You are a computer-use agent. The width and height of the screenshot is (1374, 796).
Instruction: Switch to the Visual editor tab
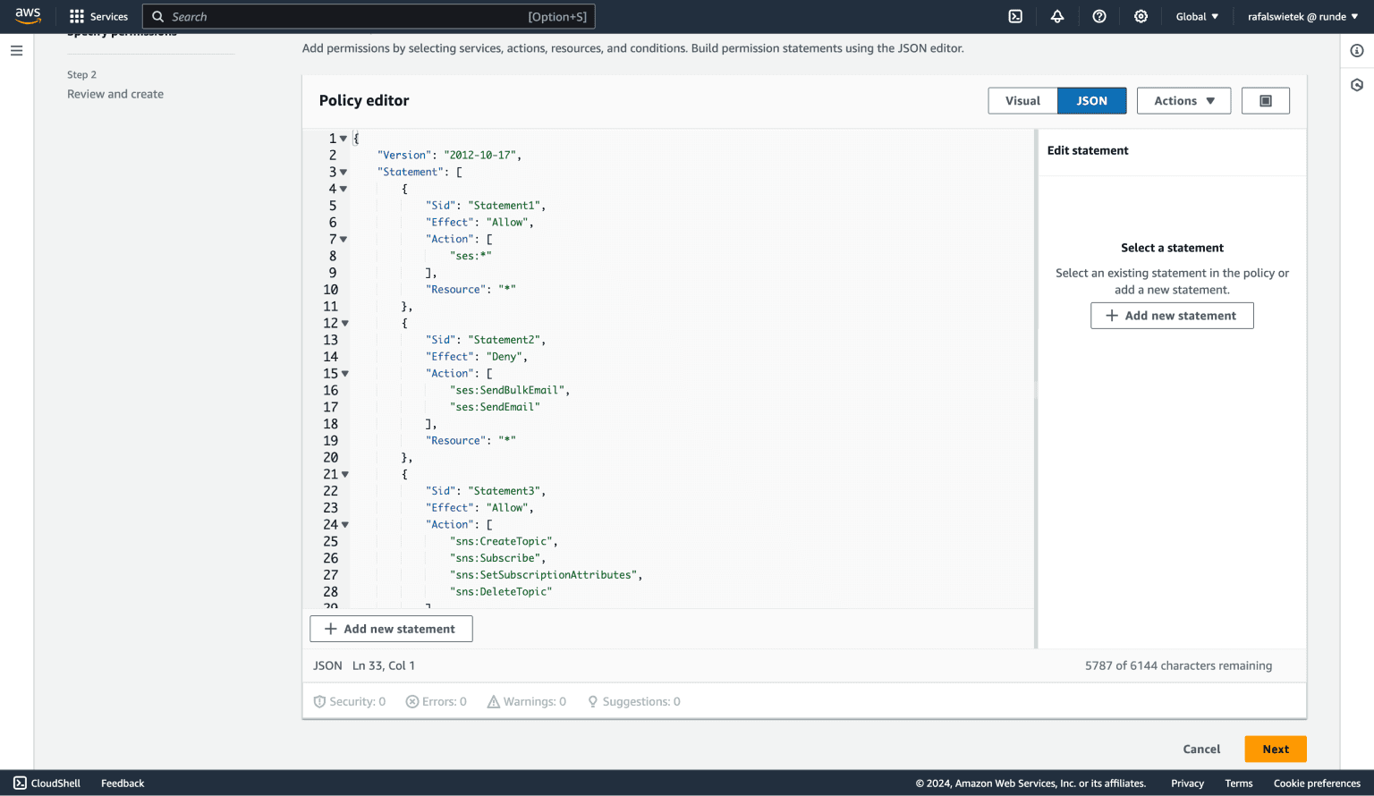click(x=1022, y=100)
